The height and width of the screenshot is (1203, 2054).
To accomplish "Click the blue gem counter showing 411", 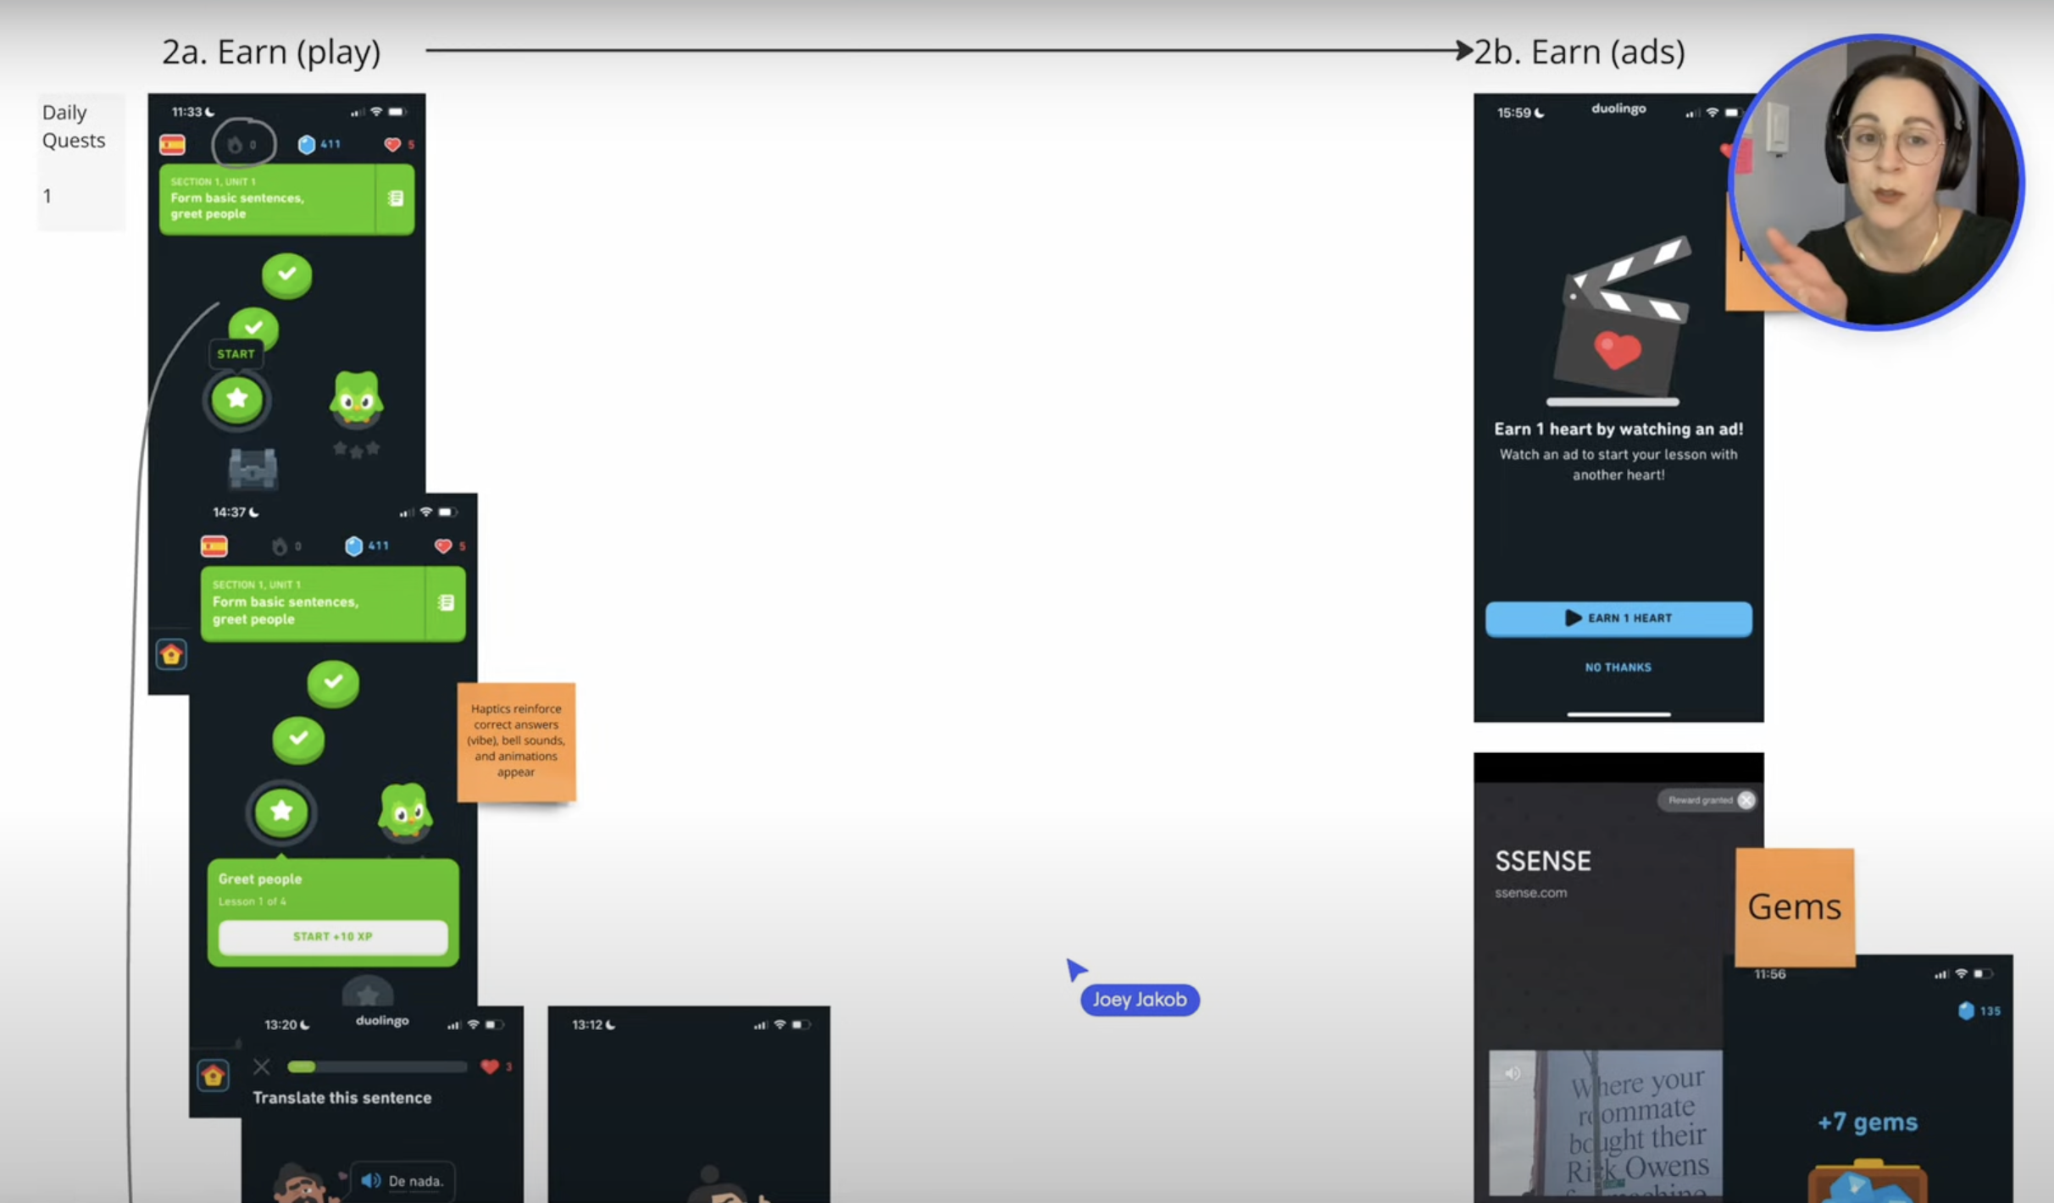I will coord(319,144).
